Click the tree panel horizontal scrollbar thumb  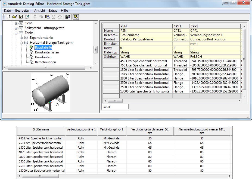pyautogui.click(x=46, y=68)
